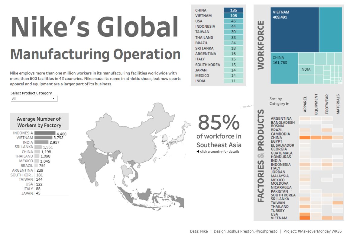Click the PAKISTAN row label in heatmap
The height and width of the screenshot is (235, 353).
(x=279, y=192)
